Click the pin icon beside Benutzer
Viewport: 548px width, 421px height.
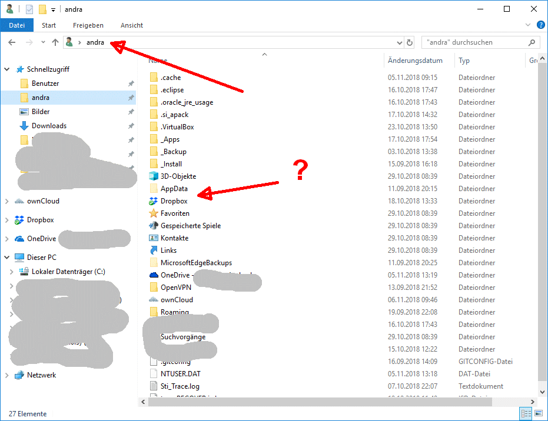point(131,83)
